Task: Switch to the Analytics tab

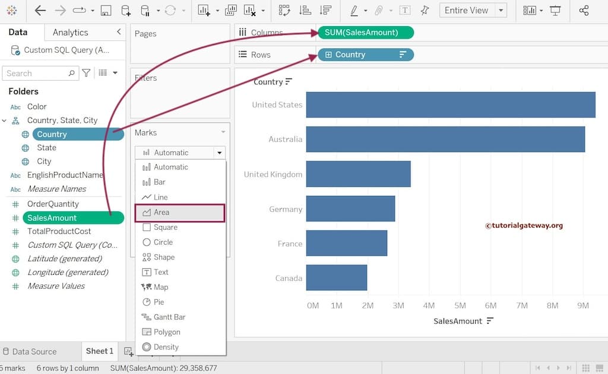Action: pyautogui.click(x=70, y=33)
